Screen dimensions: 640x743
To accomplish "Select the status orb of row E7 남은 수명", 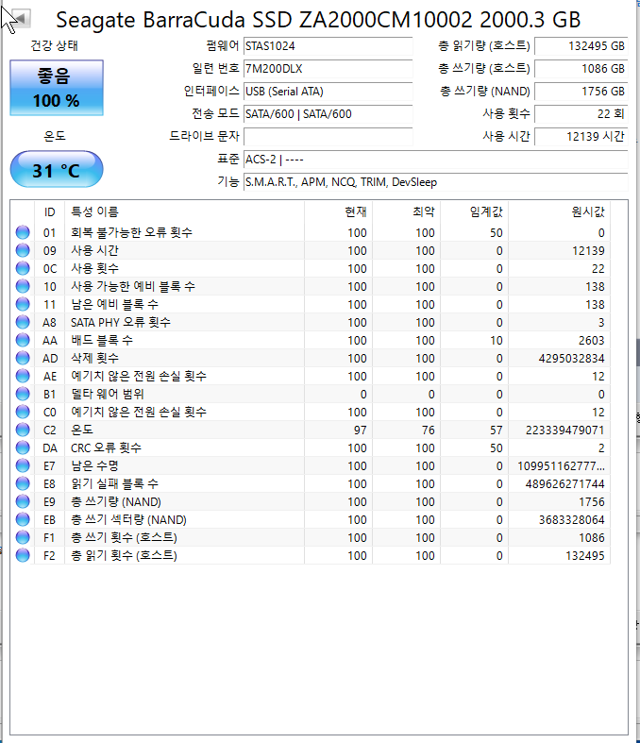I will 23,465.
